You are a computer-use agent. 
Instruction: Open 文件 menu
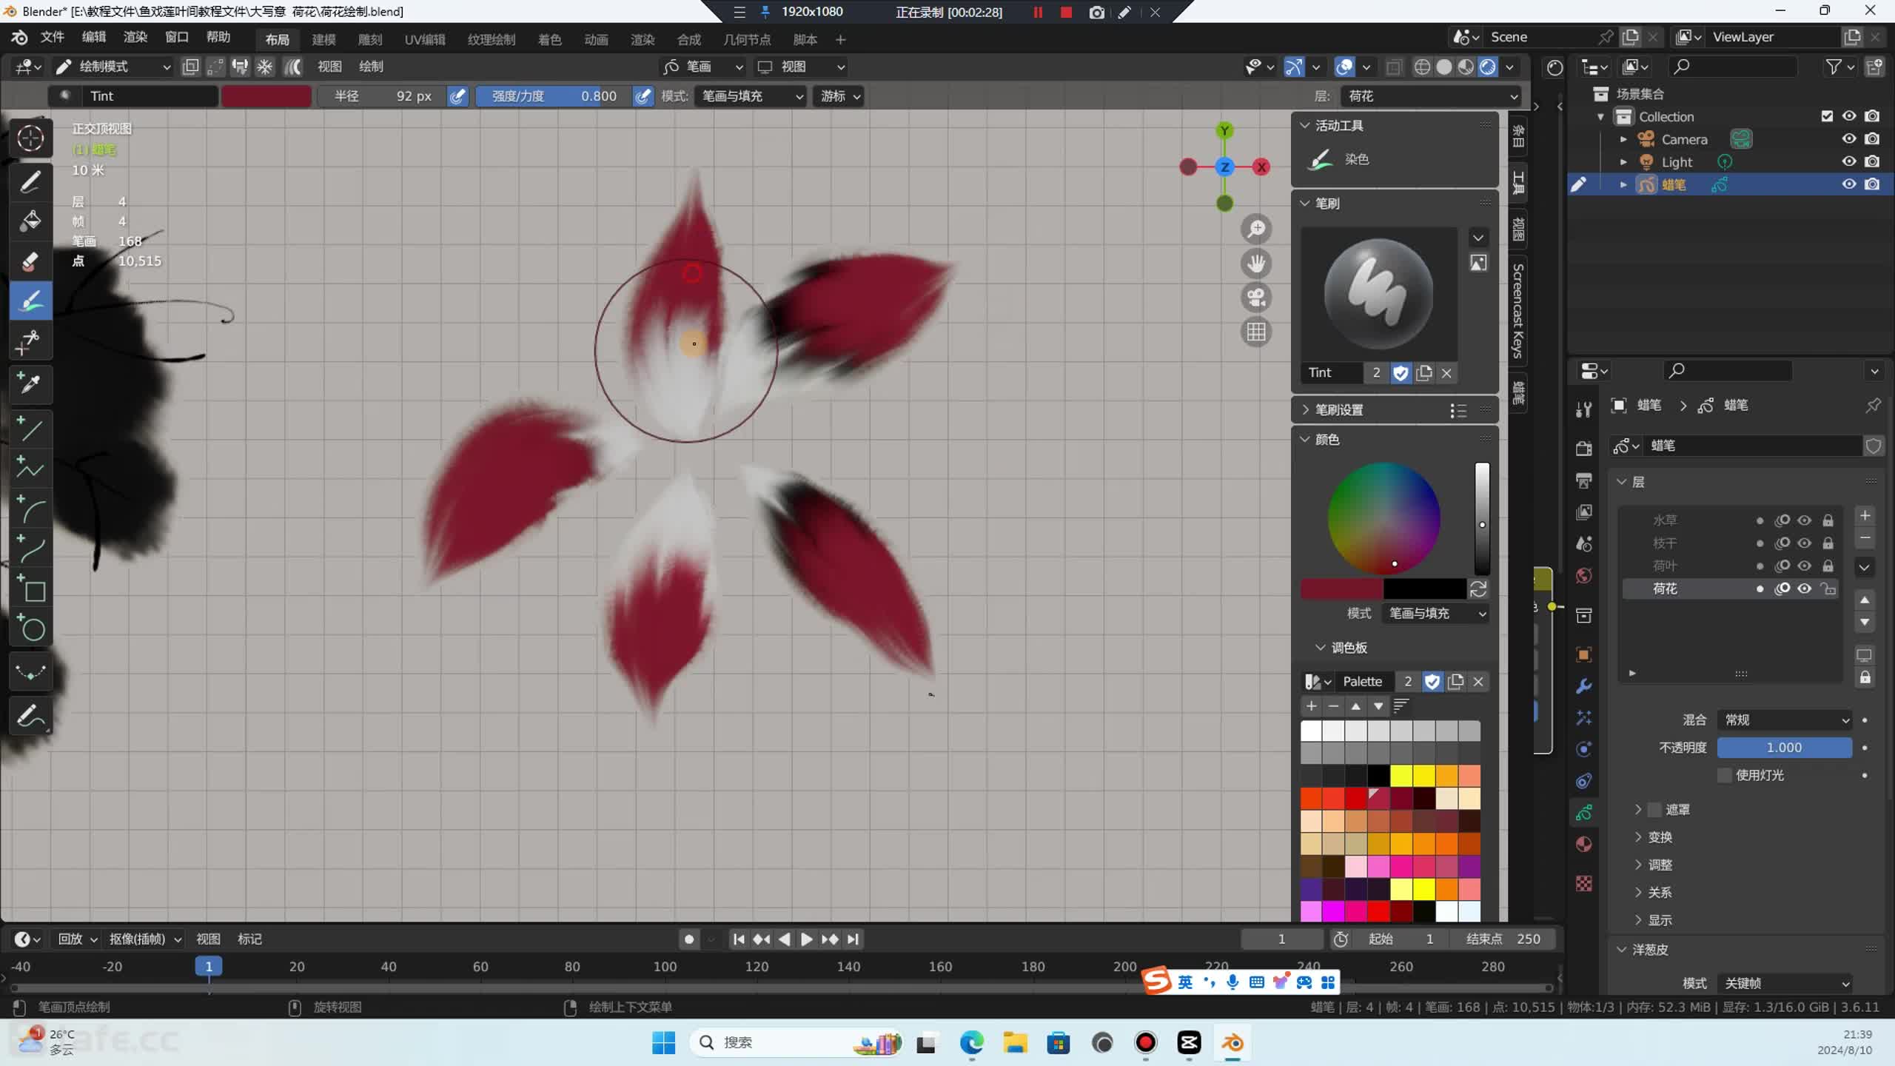pyautogui.click(x=52, y=37)
